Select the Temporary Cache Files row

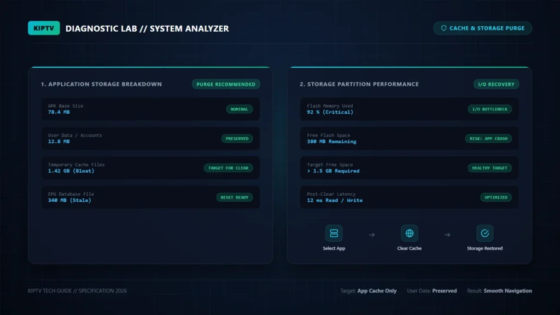[150, 168]
